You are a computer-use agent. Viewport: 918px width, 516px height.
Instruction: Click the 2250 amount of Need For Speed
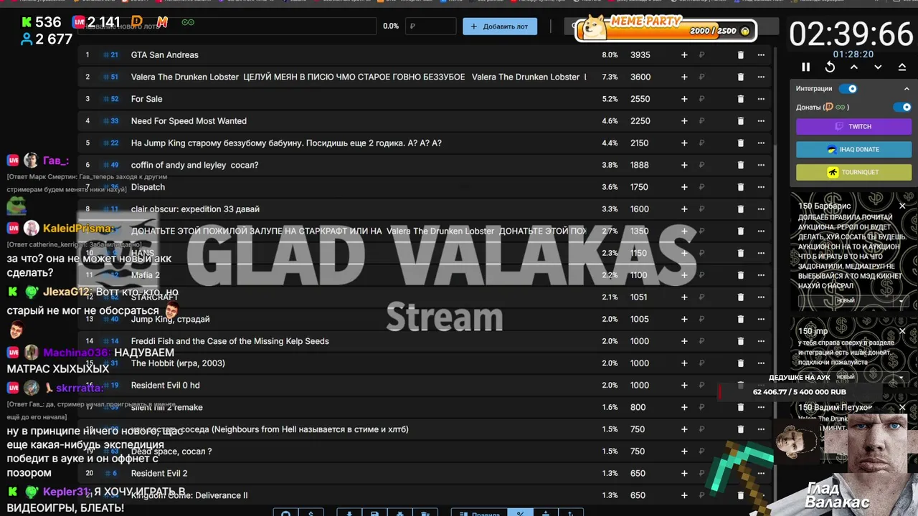(x=640, y=121)
